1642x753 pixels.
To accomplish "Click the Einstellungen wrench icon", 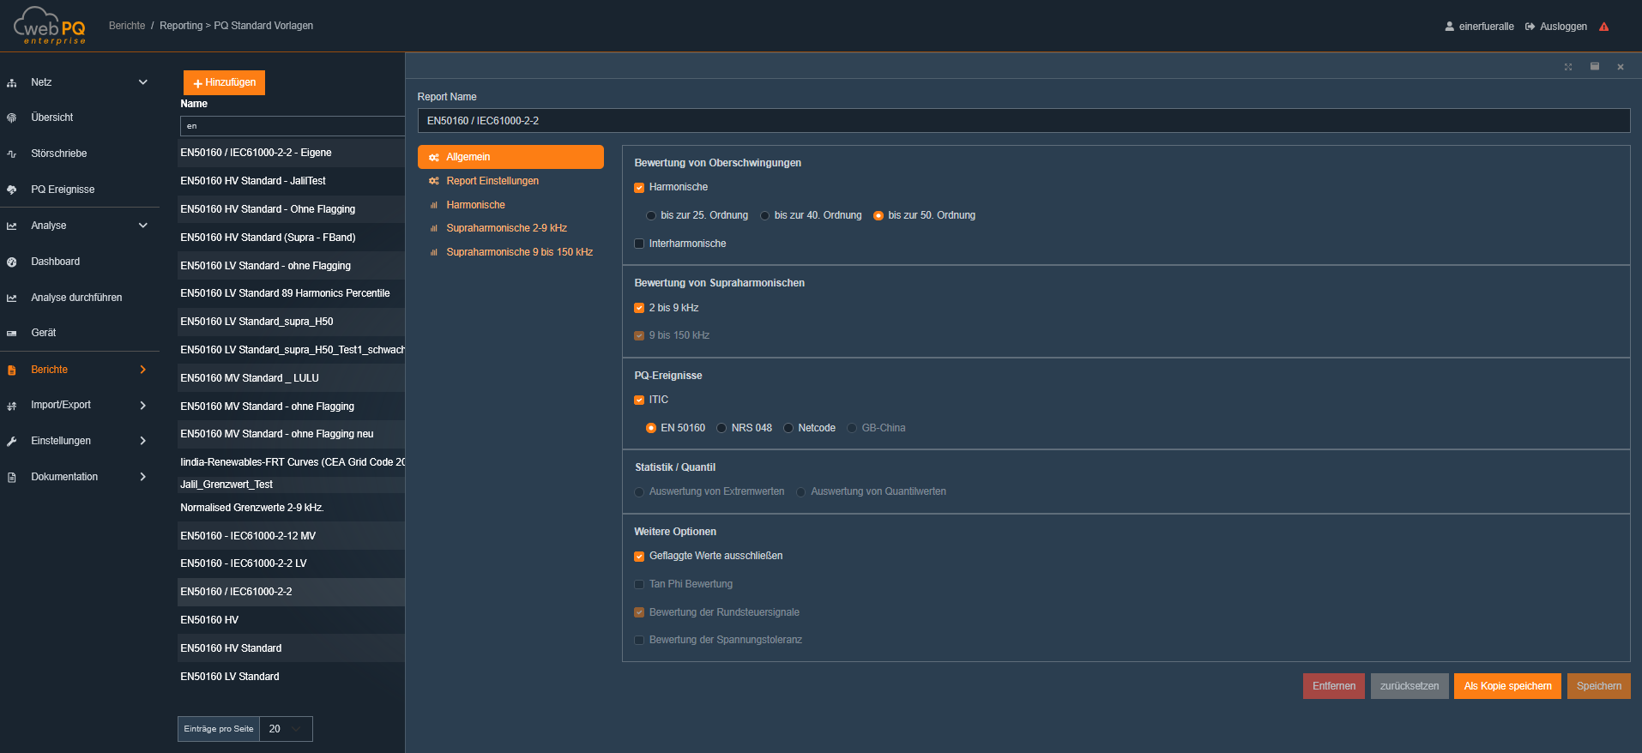I will tap(12, 442).
